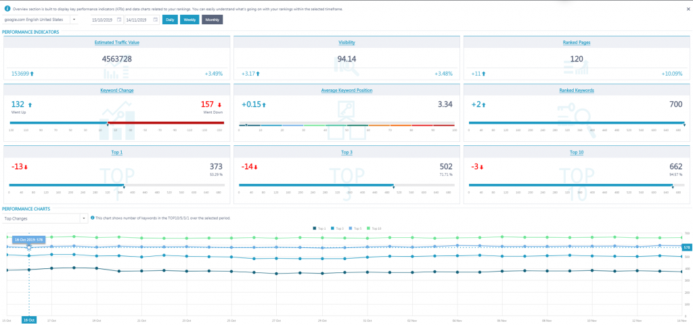Click the Top 10 progress bar marker

(672, 187)
